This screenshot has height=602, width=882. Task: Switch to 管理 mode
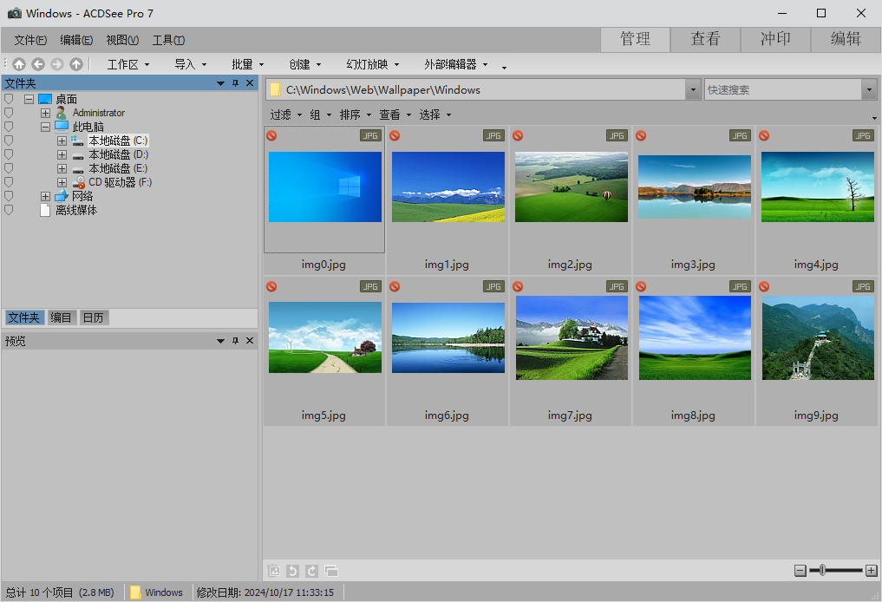click(635, 39)
